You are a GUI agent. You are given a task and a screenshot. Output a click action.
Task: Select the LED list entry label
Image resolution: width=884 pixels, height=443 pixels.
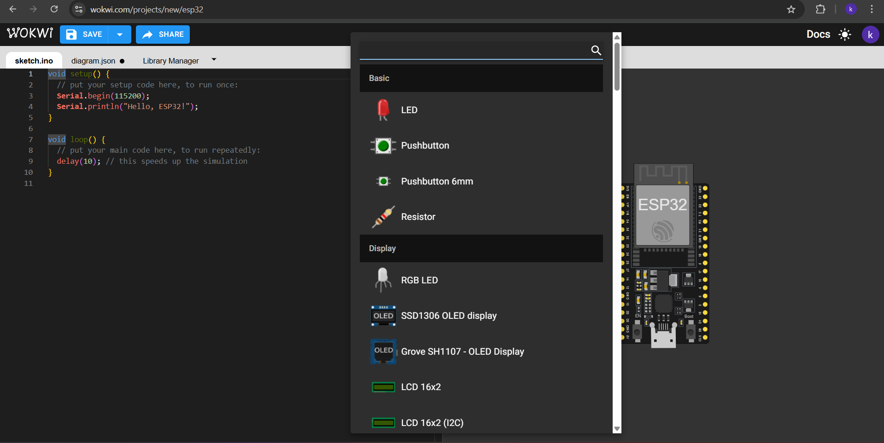click(409, 110)
